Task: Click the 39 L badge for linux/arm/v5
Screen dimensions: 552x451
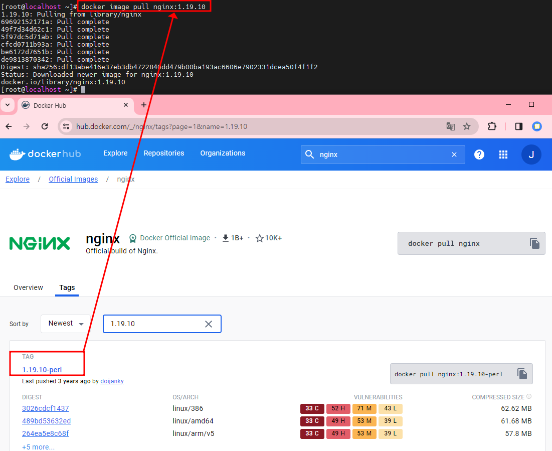Action: coord(391,433)
